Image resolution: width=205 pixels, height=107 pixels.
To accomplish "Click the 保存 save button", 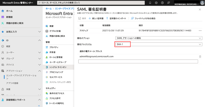I will click(82, 18).
